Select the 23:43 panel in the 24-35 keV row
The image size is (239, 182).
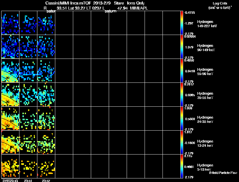[10, 118]
